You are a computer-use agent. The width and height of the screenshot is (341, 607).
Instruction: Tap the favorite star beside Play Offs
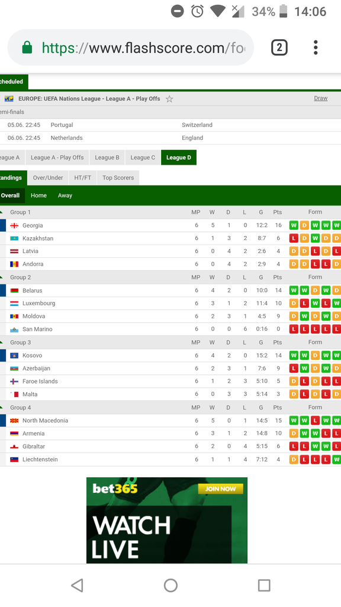tap(169, 99)
